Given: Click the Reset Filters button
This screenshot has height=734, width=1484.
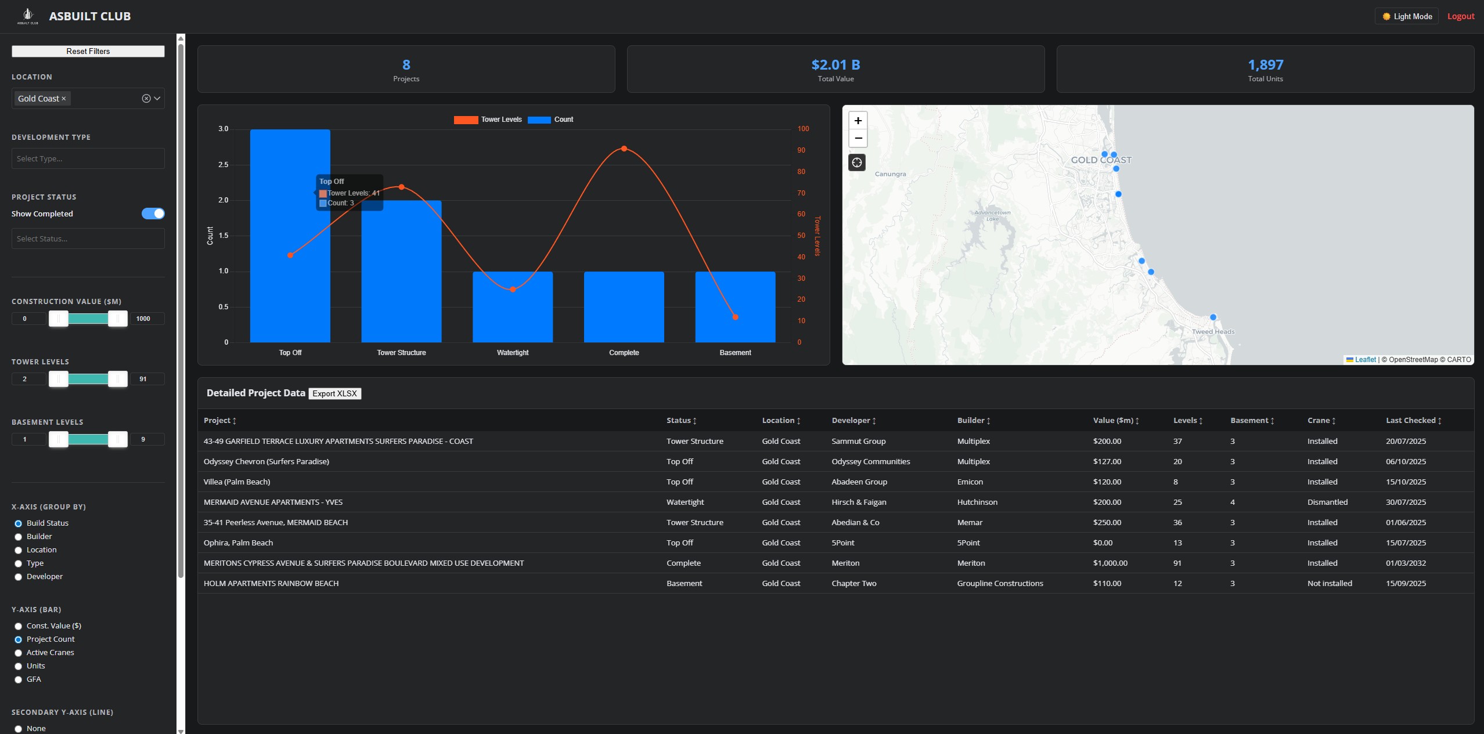Looking at the screenshot, I should click(88, 51).
